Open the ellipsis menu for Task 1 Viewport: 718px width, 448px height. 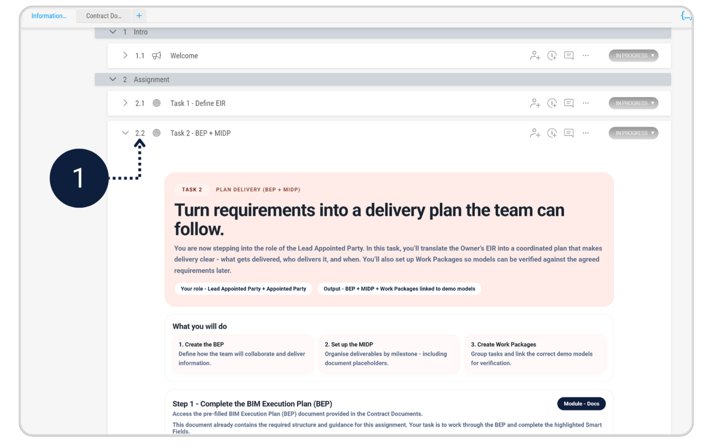(586, 103)
